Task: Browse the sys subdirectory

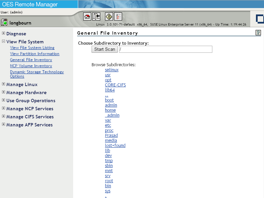Action: [108, 191]
